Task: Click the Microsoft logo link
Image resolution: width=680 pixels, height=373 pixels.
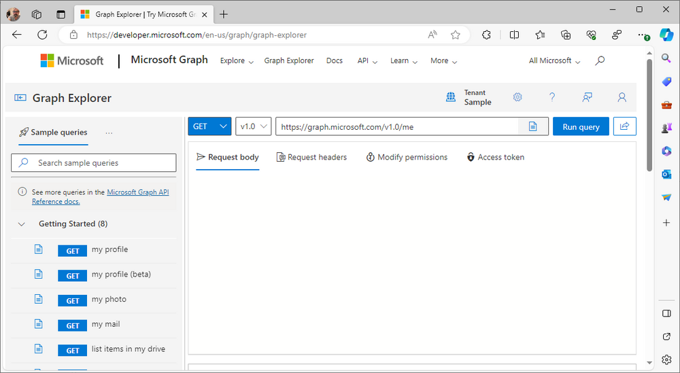Action: [72, 60]
